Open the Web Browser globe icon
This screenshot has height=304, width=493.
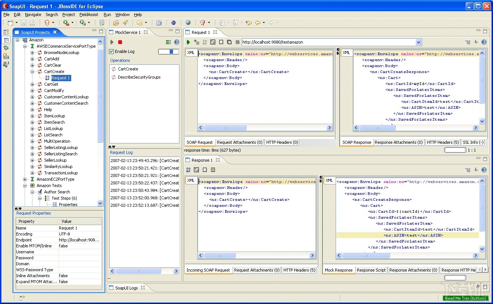[x=188, y=22]
